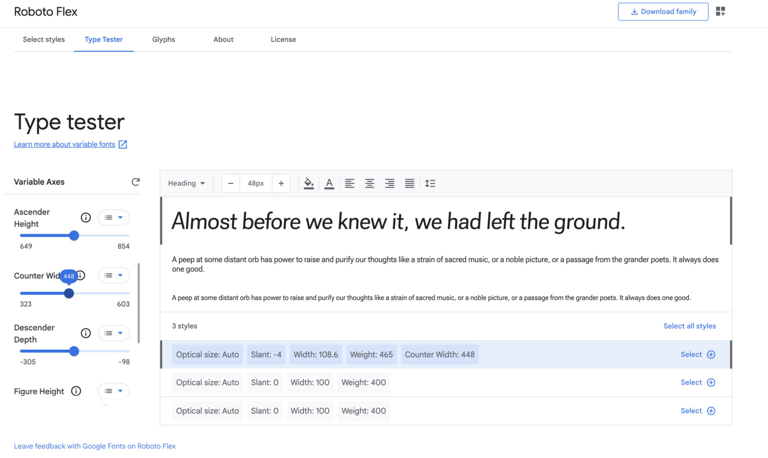The height and width of the screenshot is (458, 768).
Task: Apply center text alignment
Action: pyautogui.click(x=369, y=183)
